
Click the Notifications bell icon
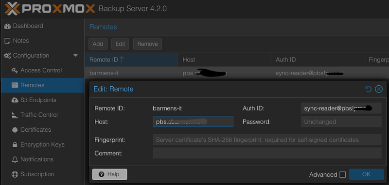[15, 159]
